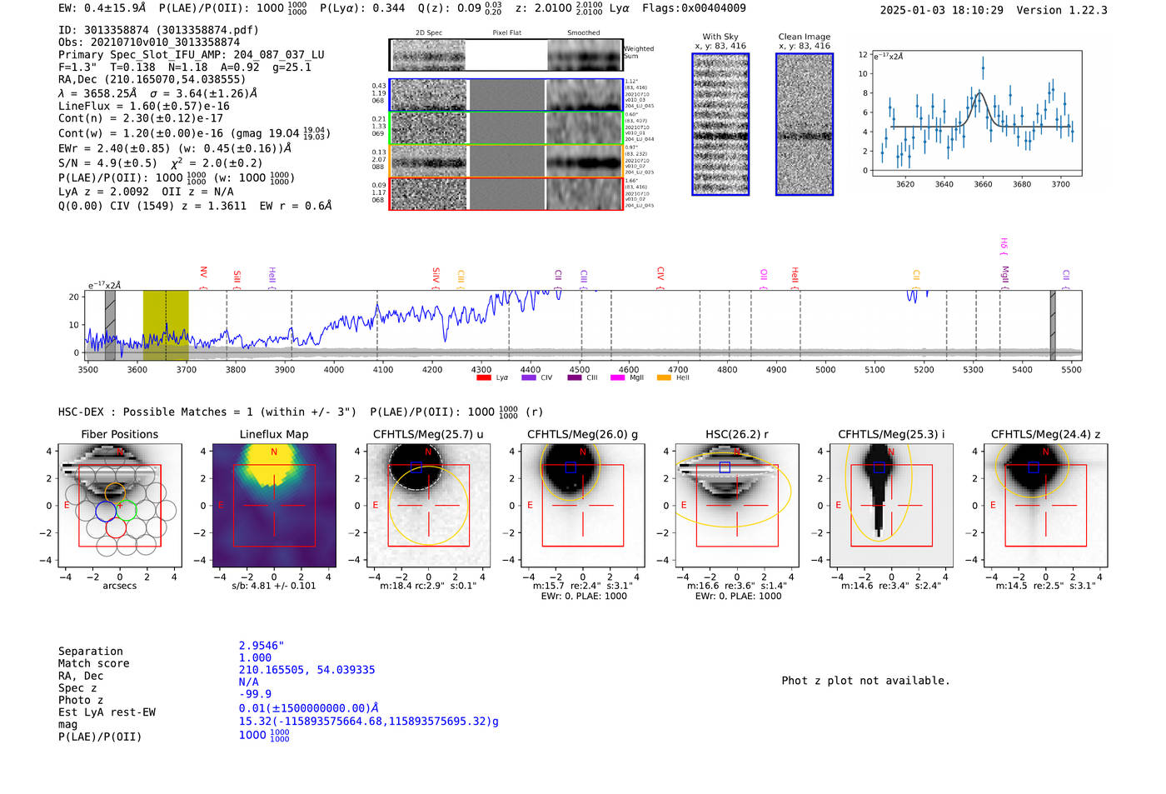Click the Fiber Positions cutout image
This screenshot has width=1166, height=794.
pos(120,505)
